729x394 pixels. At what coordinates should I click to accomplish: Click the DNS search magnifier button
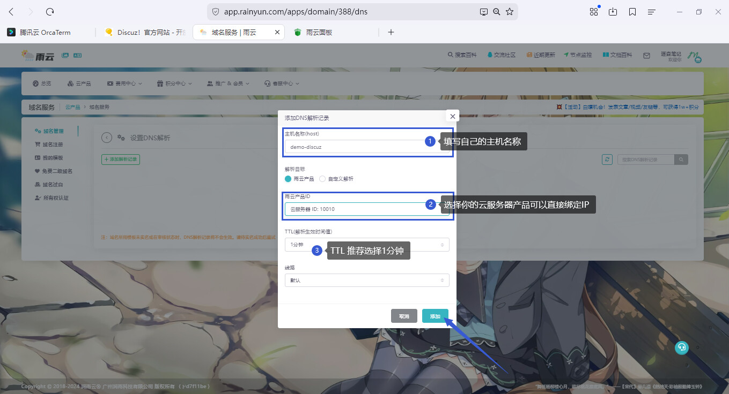[x=682, y=160]
